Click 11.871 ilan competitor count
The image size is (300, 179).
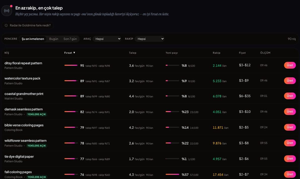221,128
